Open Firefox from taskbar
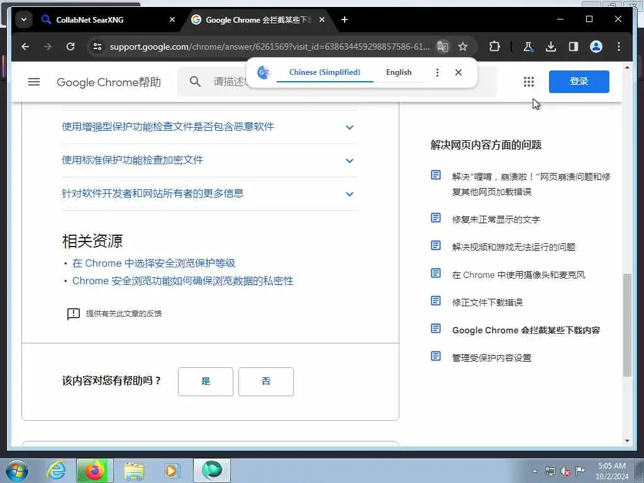This screenshot has width=644, height=483. coord(94,470)
